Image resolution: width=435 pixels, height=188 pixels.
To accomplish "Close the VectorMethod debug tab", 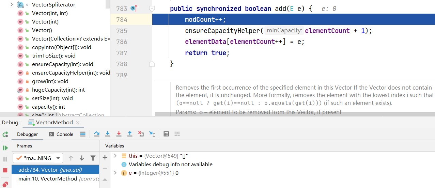I will pyautogui.click(x=78, y=122).
